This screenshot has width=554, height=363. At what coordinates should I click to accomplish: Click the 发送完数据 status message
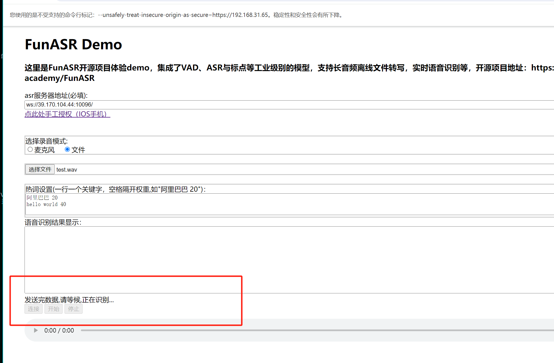(x=69, y=300)
